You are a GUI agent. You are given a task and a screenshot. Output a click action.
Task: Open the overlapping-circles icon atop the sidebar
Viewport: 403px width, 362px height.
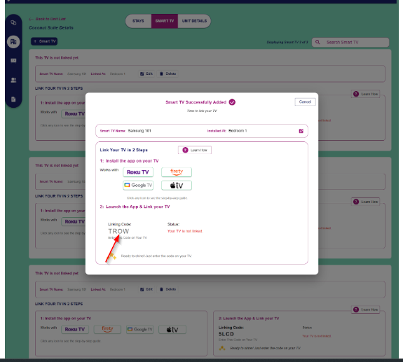pos(13,22)
